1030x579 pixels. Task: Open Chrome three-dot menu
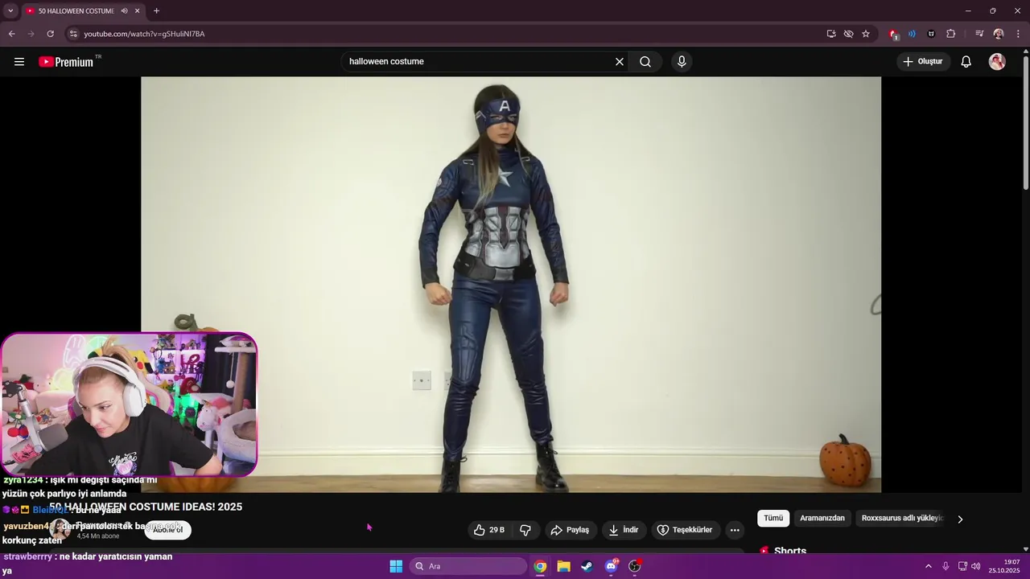pyautogui.click(x=1018, y=34)
